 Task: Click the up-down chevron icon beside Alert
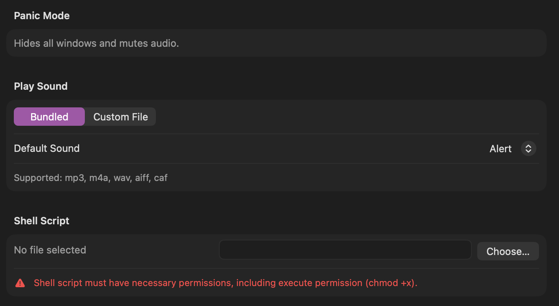coord(528,148)
